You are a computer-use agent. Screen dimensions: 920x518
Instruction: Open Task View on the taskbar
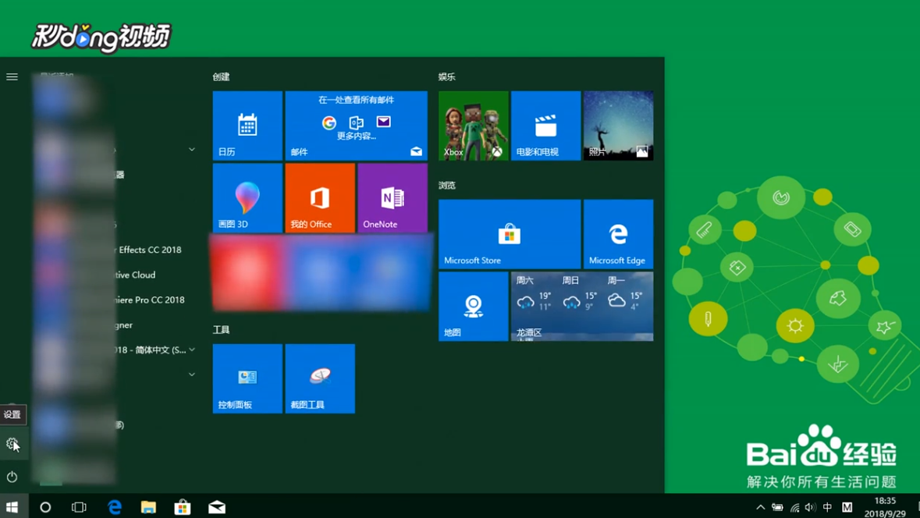(79, 507)
